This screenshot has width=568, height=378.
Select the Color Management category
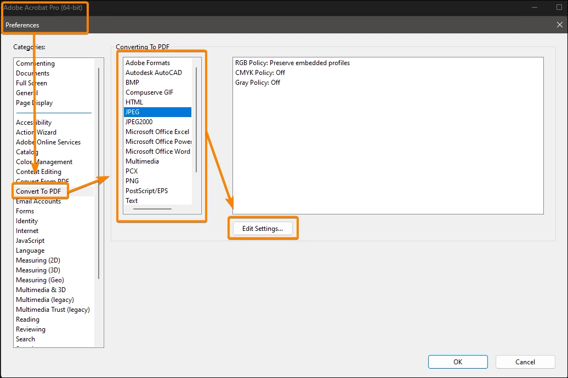click(x=44, y=161)
